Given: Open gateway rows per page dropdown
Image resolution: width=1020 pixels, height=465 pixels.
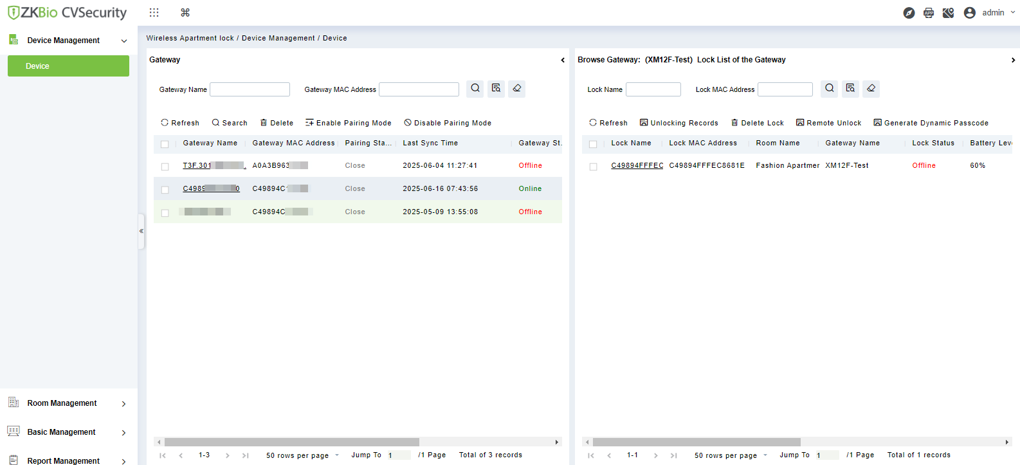Looking at the screenshot, I should coord(302,455).
